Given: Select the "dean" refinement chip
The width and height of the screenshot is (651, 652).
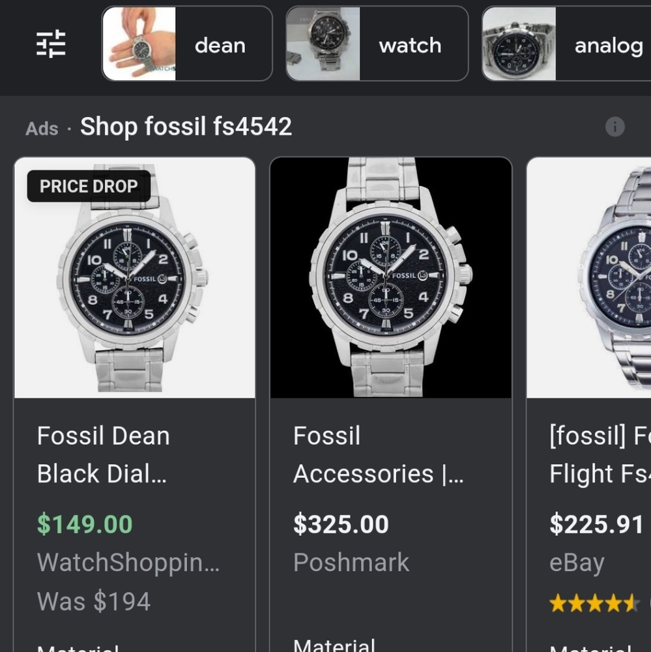Looking at the screenshot, I should [220, 45].
